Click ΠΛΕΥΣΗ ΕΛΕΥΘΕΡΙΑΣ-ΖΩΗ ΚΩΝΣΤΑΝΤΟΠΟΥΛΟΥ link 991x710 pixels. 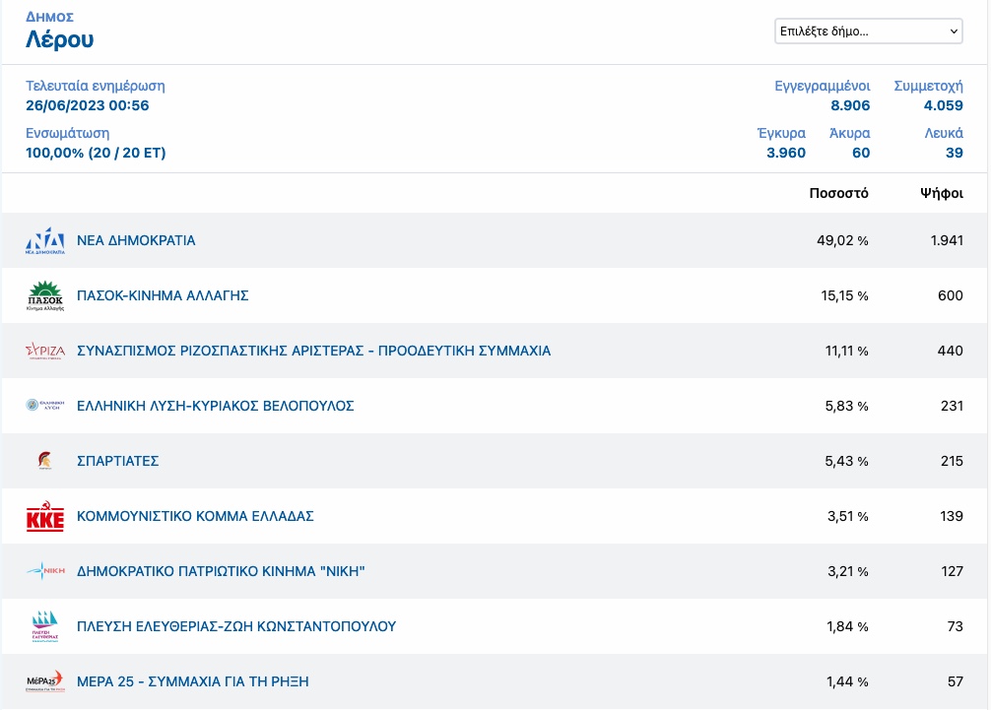coord(235,626)
